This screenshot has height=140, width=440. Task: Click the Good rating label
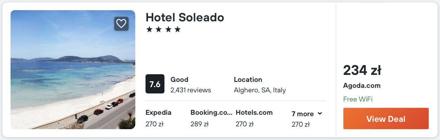179,79
